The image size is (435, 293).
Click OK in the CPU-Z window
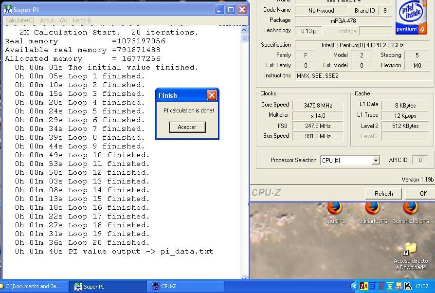click(x=423, y=193)
